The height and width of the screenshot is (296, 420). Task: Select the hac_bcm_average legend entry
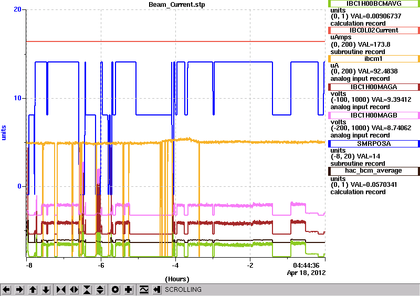click(374, 171)
